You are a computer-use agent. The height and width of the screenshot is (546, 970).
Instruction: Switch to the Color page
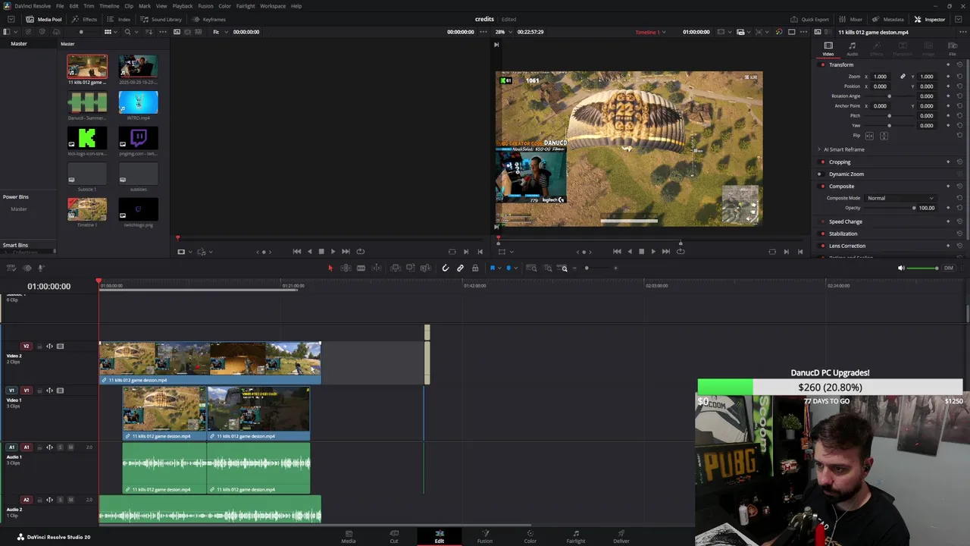530,536
